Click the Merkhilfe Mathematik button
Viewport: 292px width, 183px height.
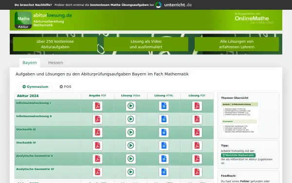tap(238, 155)
